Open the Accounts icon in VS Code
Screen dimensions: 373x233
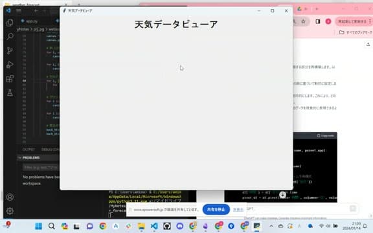(x=10, y=197)
